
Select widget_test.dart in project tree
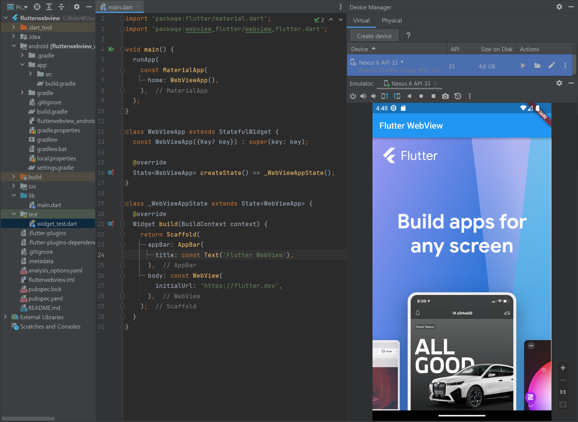pos(57,224)
